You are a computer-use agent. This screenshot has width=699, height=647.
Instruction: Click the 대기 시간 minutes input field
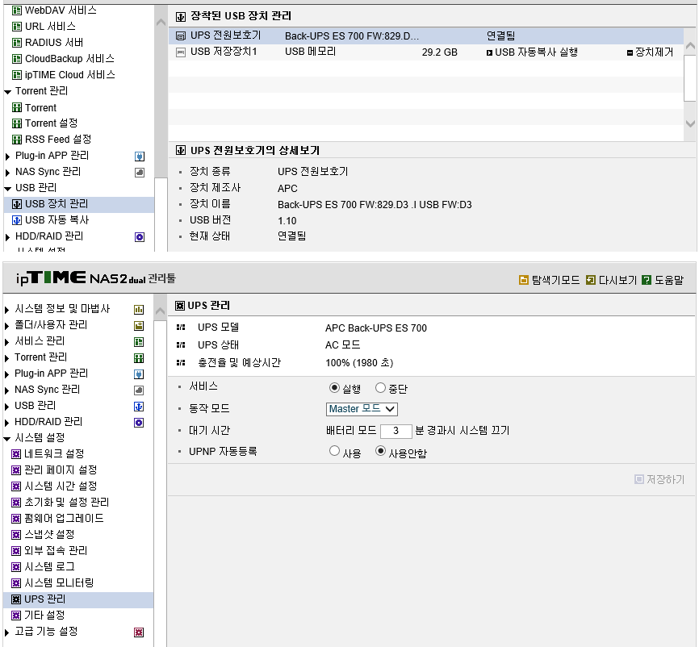[x=396, y=431]
